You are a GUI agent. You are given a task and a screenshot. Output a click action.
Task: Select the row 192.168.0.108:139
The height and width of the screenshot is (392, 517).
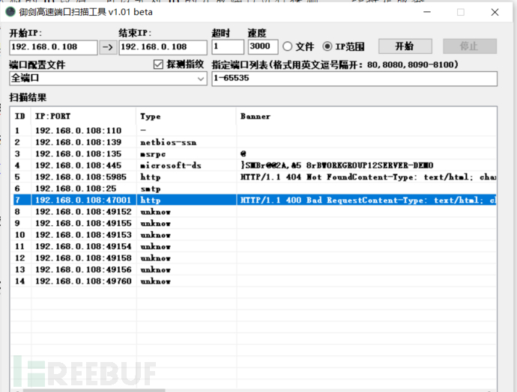[255, 142]
